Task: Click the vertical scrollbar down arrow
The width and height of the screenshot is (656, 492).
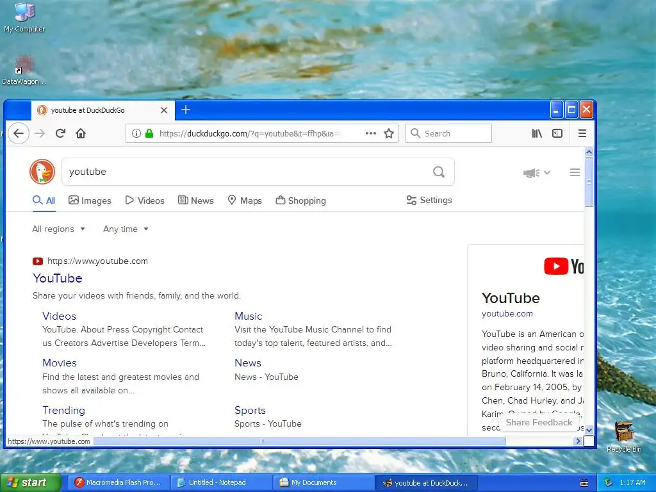Action: pyautogui.click(x=589, y=430)
